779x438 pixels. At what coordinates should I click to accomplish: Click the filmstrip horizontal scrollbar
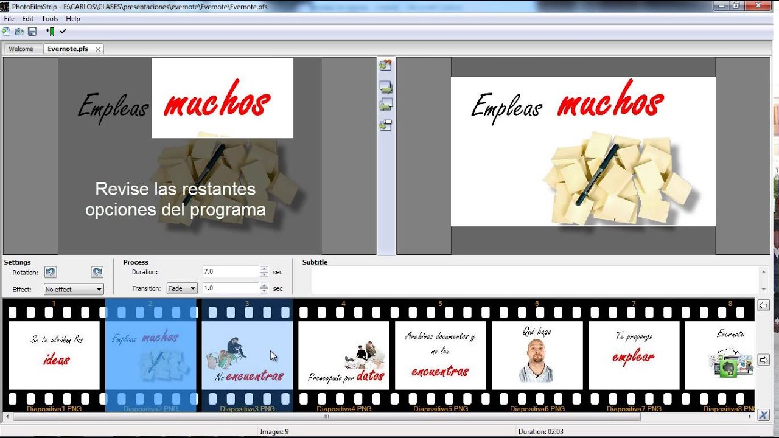(x=326, y=417)
